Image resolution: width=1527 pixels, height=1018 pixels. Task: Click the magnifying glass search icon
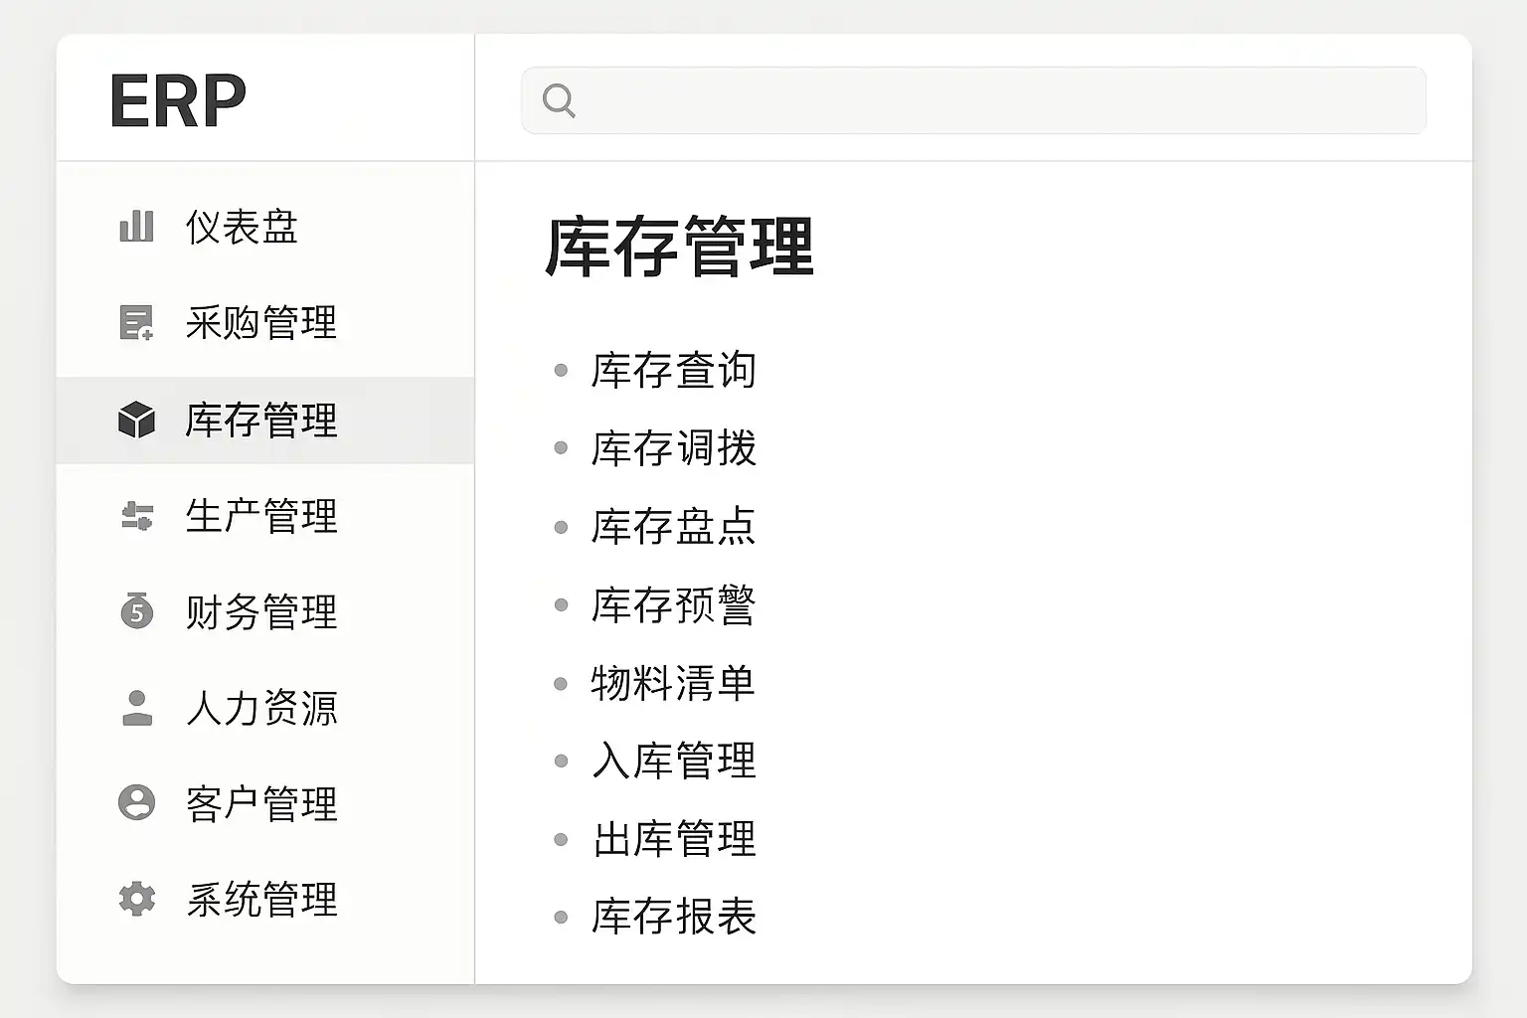point(559,100)
